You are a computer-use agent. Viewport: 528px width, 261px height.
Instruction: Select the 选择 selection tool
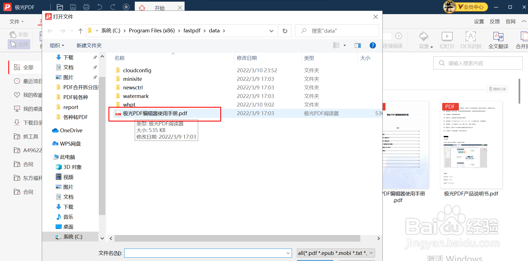(19, 44)
